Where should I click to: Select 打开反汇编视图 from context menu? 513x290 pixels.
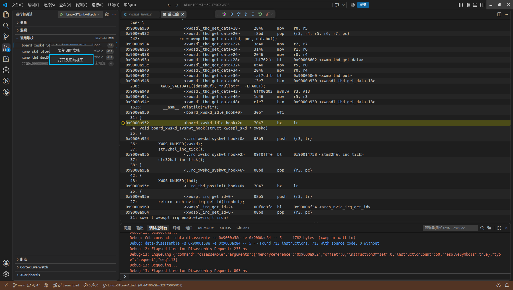(71, 60)
